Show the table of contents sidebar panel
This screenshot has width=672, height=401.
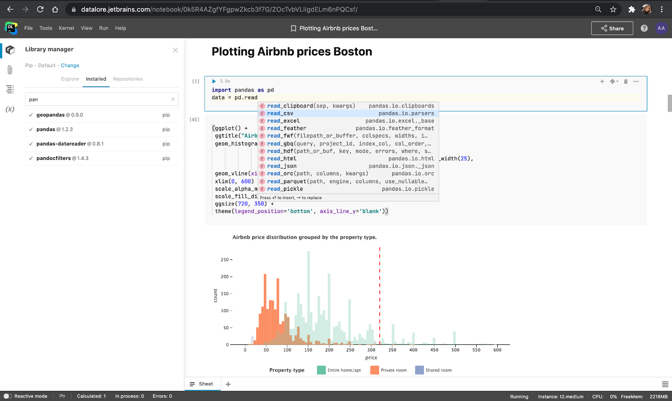[x=10, y=89]
